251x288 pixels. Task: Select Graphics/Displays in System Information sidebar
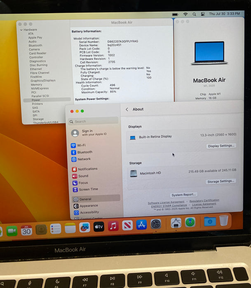pyautogui.click(x=43, y=81)
